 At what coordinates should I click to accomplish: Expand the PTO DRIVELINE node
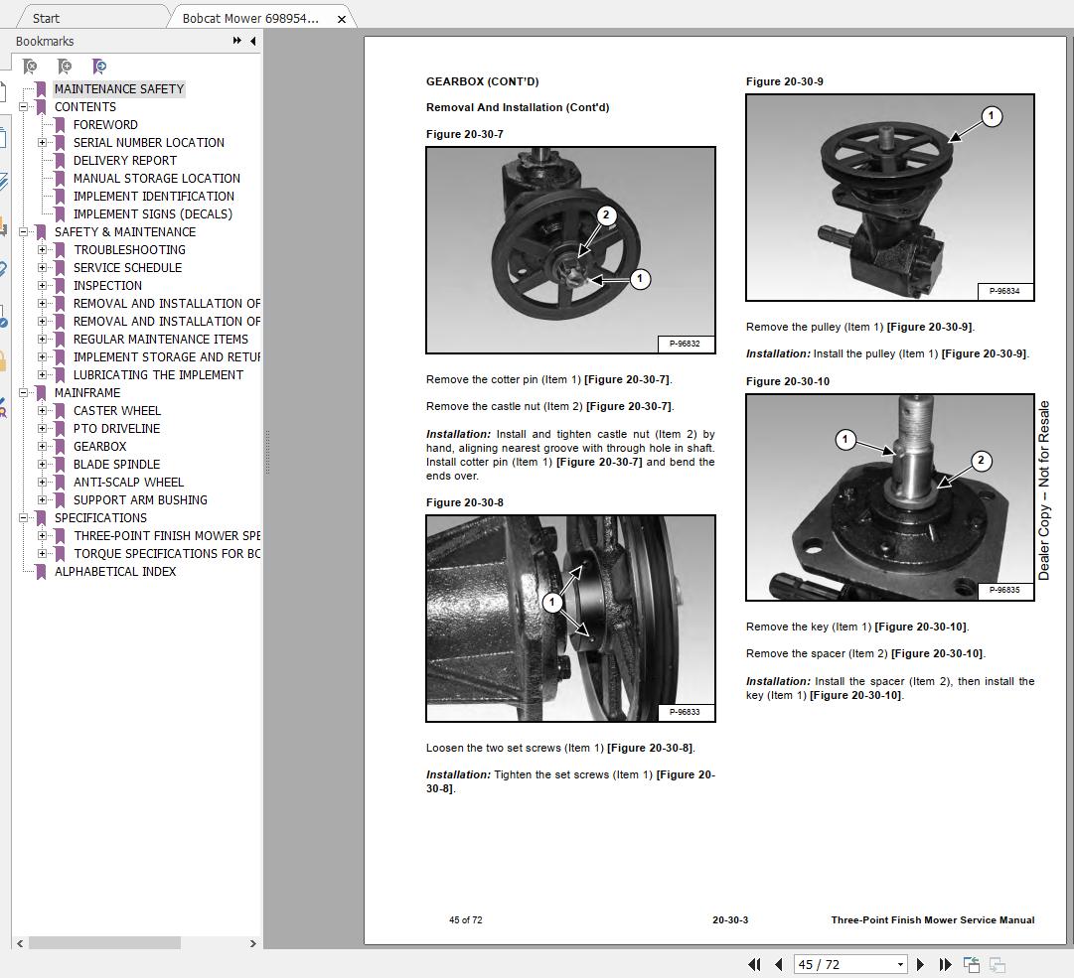tap(43, 428)
